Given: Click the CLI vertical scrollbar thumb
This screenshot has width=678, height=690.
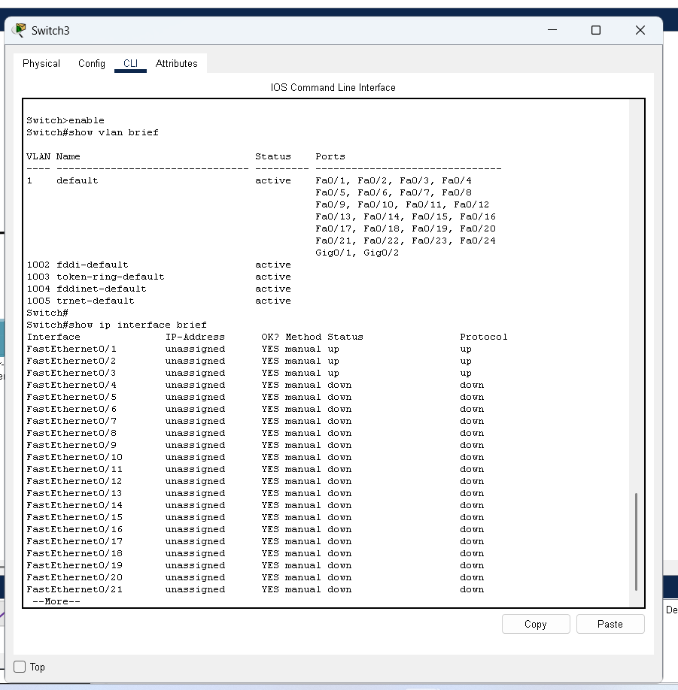Looking at the screenshot, I should [x=636, y=541].
